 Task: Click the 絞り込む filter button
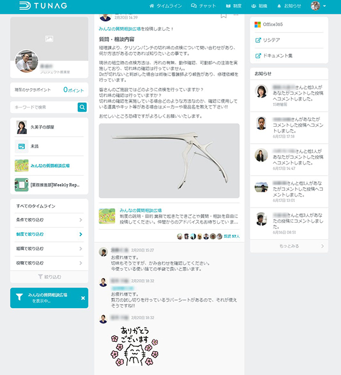(49, 277)
